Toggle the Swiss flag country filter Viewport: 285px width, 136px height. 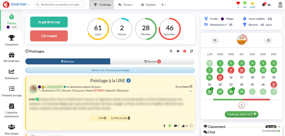pyautogui.click(x=184, y=51)
